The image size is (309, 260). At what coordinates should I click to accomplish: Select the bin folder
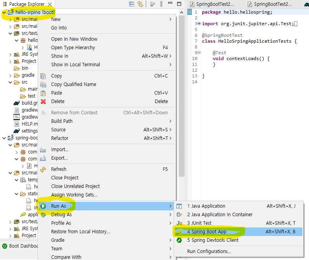point(25,68)
